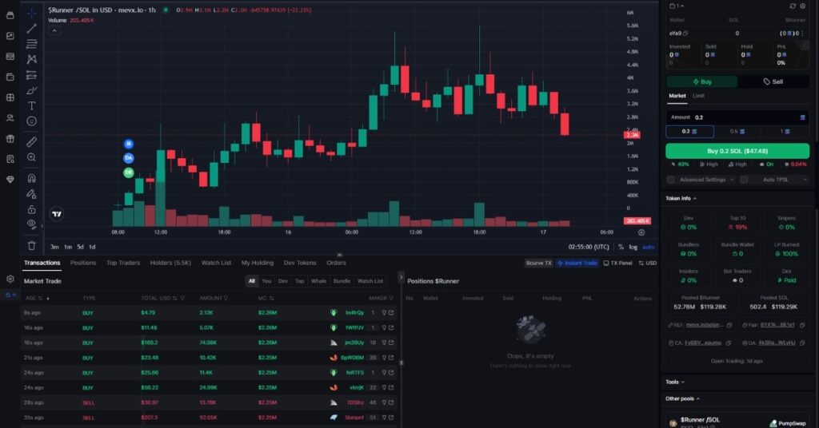The width and height of the screenshot is (819, 428).
Task: Select the 0.5 SOL preset amount
Action: [737, 132]
